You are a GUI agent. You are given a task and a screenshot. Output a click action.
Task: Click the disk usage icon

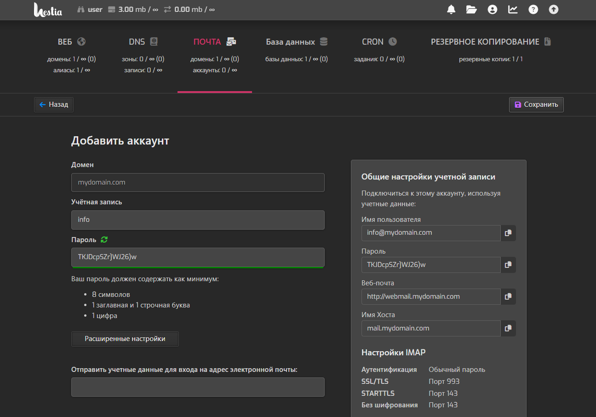111,10
